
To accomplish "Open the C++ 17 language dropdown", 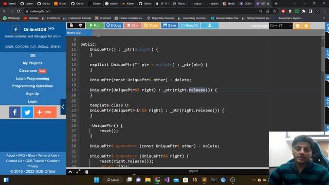I will (x=281, y=26).
